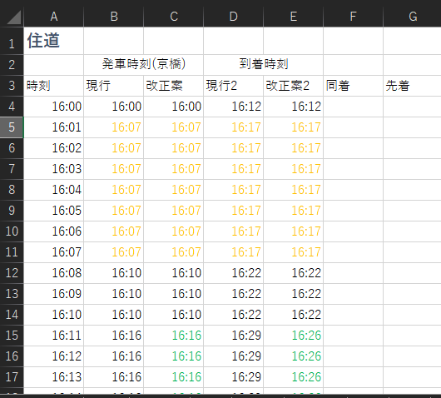This screenshot has height=398, width=441.
Task: Select row 14 header
Action: (x=12, y=315)
